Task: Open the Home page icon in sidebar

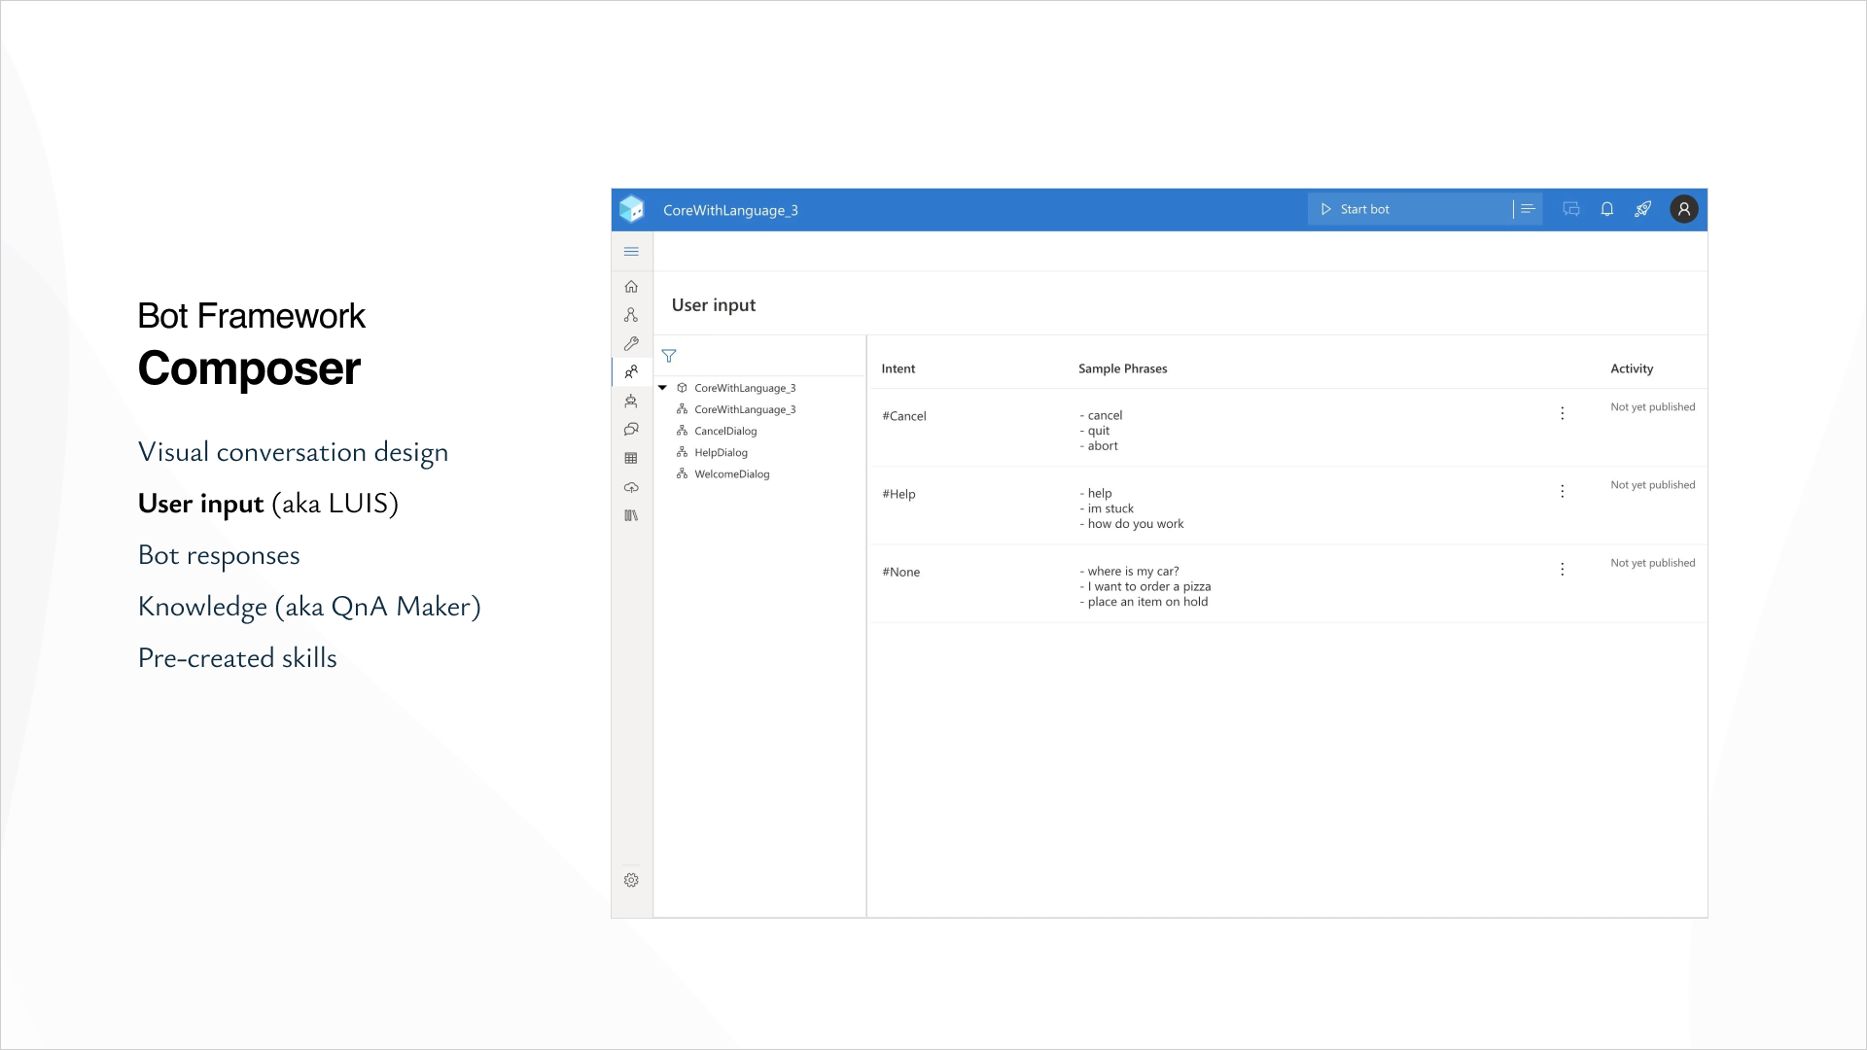Action: [x=631, y=287]
